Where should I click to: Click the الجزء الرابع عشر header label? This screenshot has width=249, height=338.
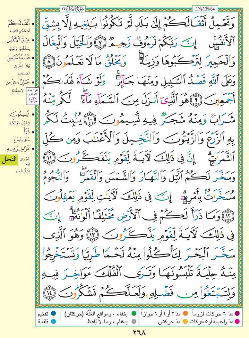coord(205,7)
